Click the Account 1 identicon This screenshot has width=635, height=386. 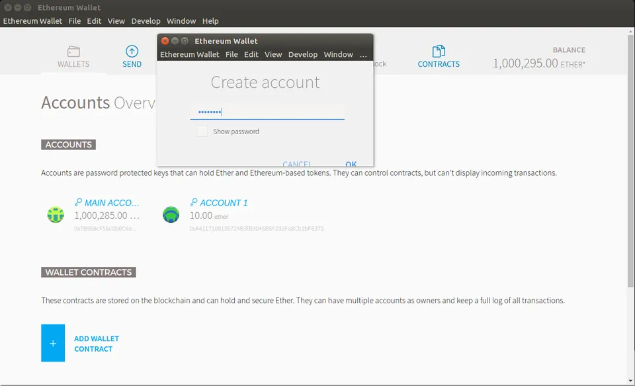[171, 215]
